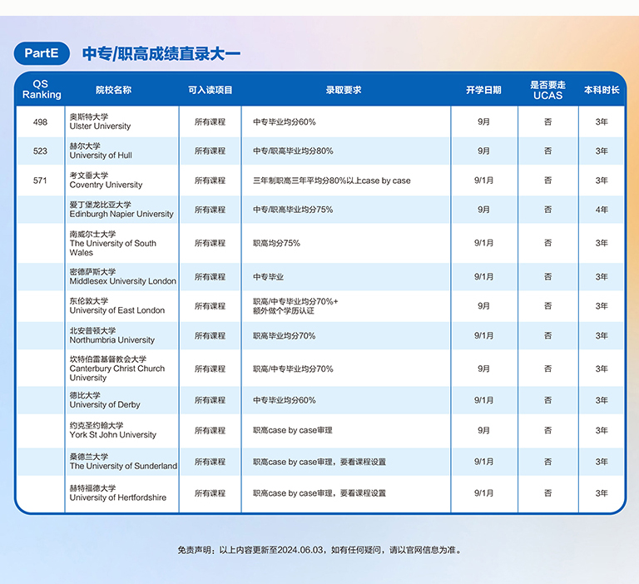Click start date 9/1月 in Coventry row
This screenshot has width=639, height=584.
coord(483,181)
